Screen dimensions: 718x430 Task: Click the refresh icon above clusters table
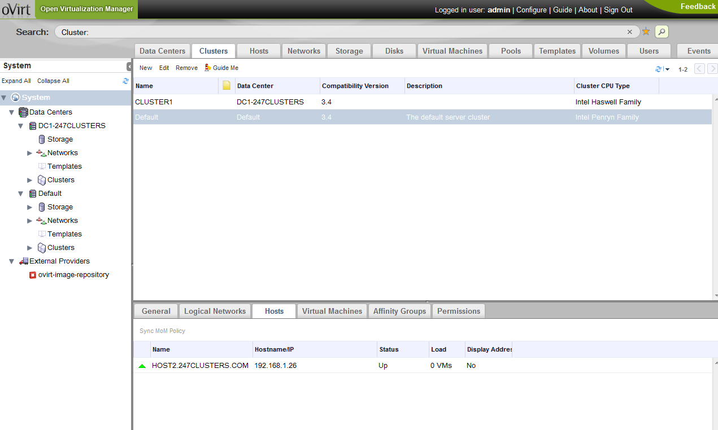(658, 69)
